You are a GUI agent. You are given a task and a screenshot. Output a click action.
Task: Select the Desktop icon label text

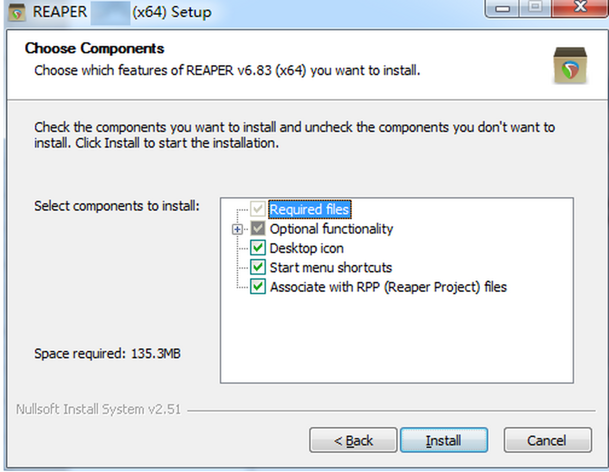(x=306, y=248)
